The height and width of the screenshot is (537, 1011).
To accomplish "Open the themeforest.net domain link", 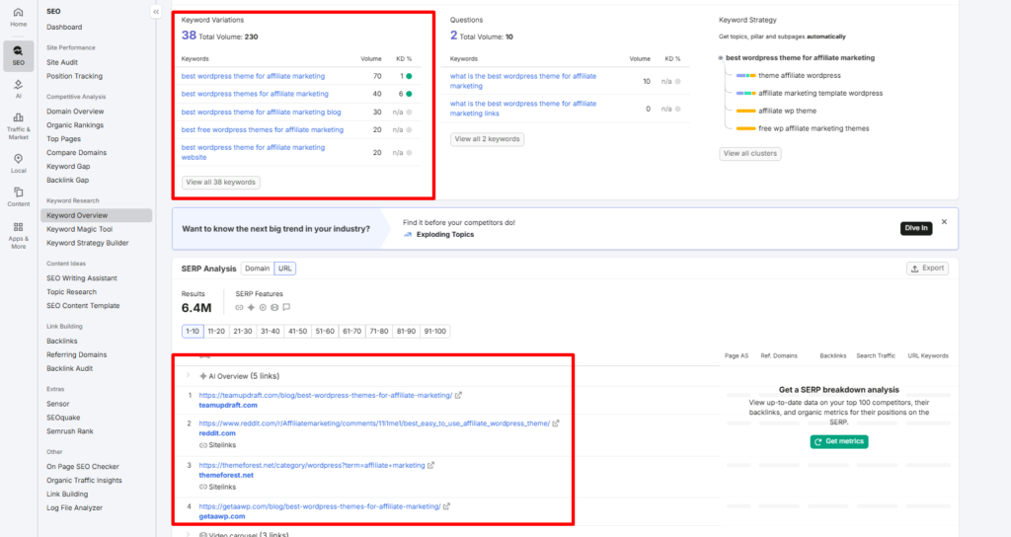I will pos(226,475).
